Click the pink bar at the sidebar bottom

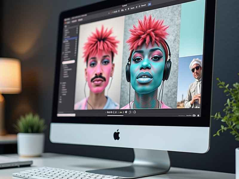click(x=66, y=115)
